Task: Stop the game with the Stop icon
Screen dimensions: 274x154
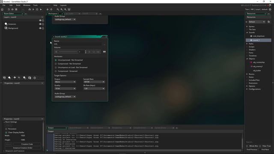Action: tap(37, 9)
